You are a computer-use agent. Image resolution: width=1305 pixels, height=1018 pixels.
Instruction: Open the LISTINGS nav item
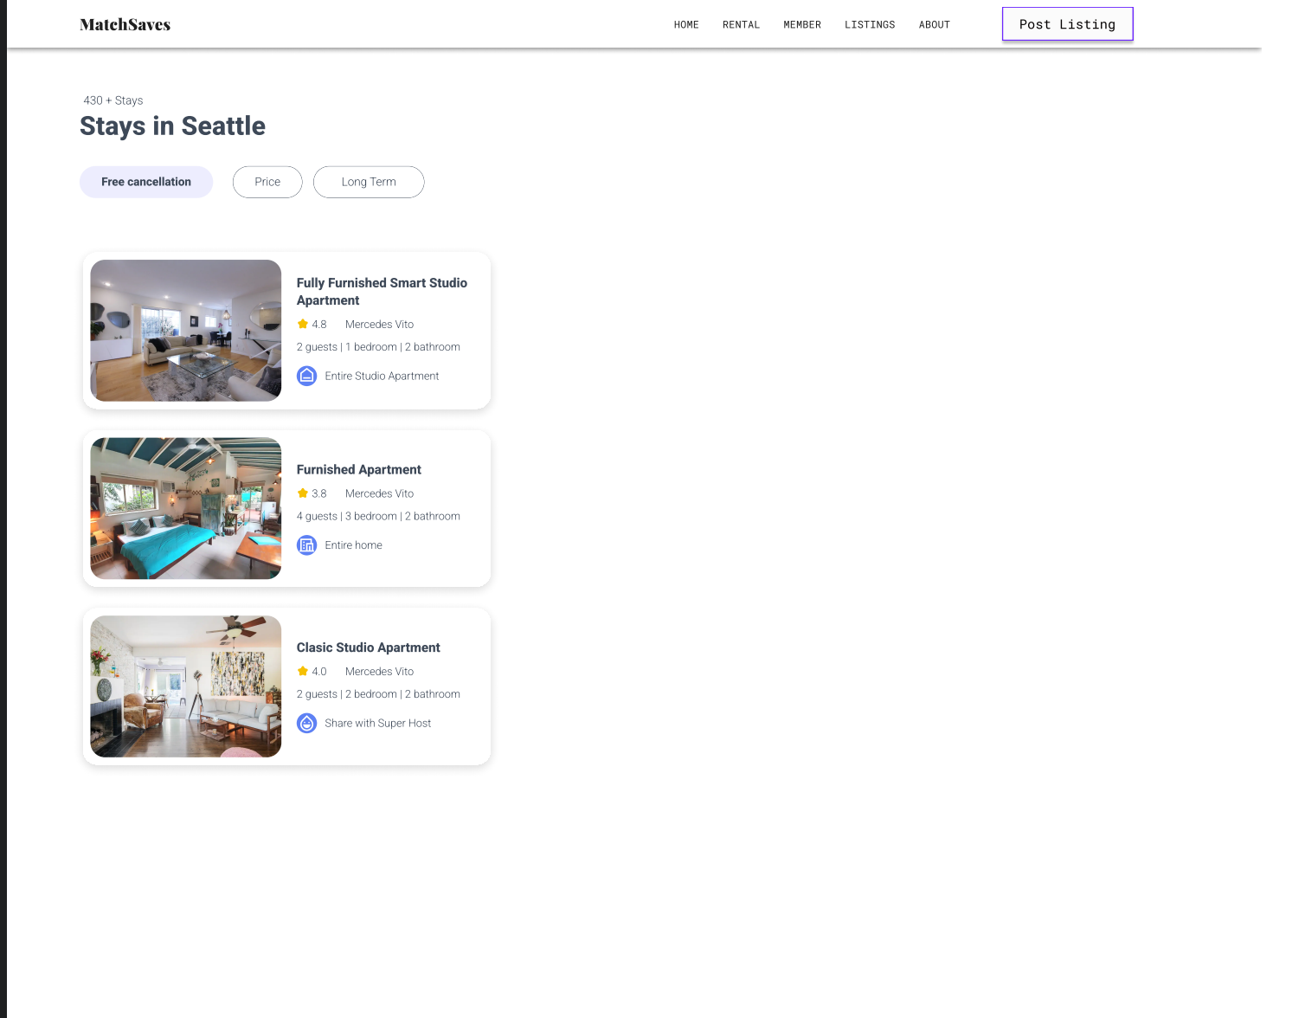[870, 25]
